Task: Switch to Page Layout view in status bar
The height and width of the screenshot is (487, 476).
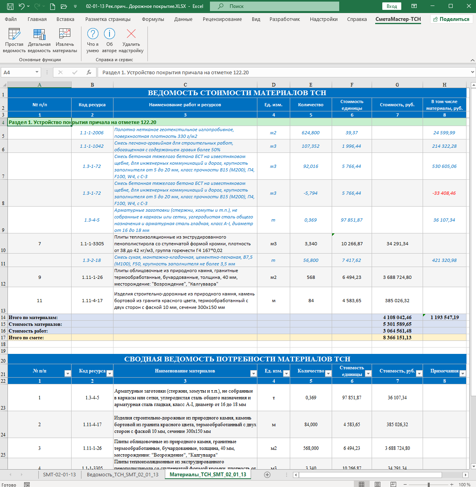Action: click(377, 484)
